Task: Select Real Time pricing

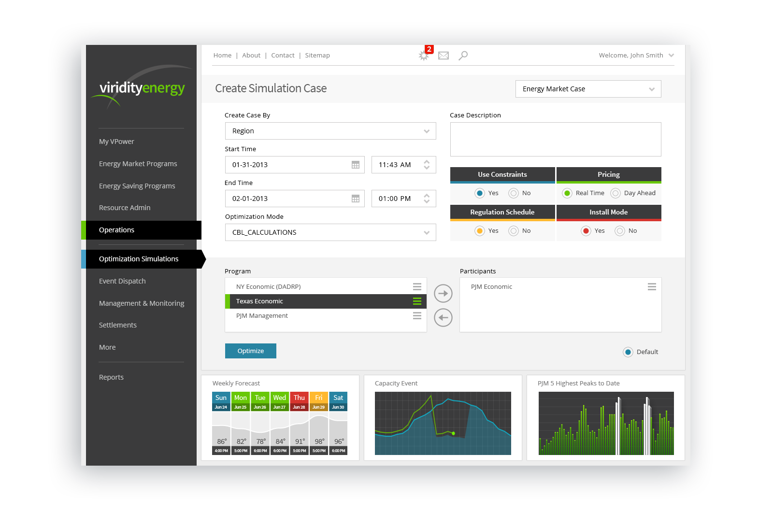Action: point(567,193)
